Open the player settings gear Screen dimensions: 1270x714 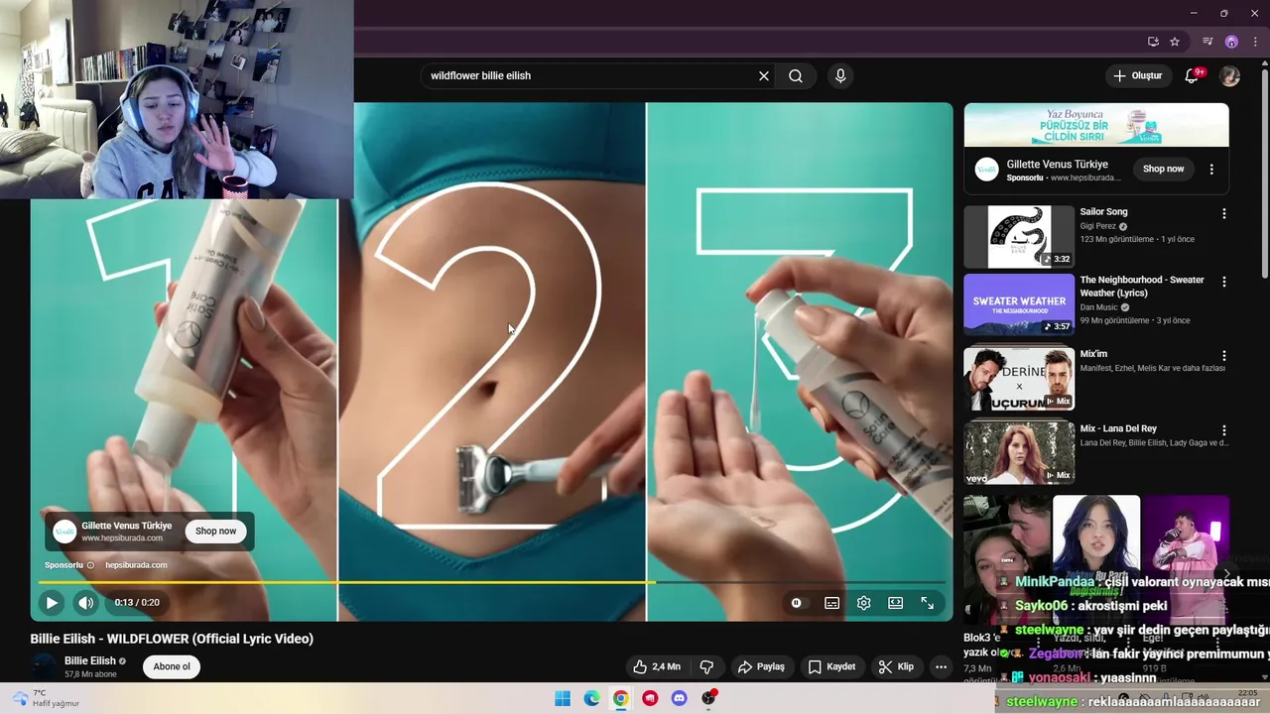click(x=863, y=603)
